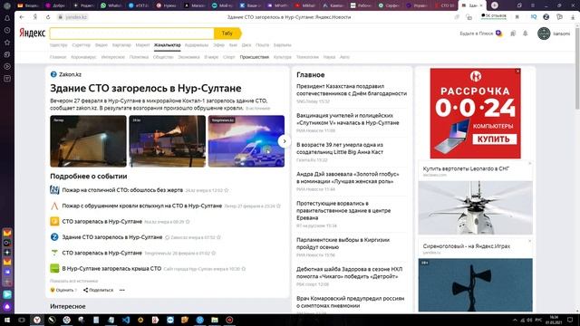The width and height of the screenshot is (580, 326).
Task: Click the Yandex search input field
Action: pos(131,34)
